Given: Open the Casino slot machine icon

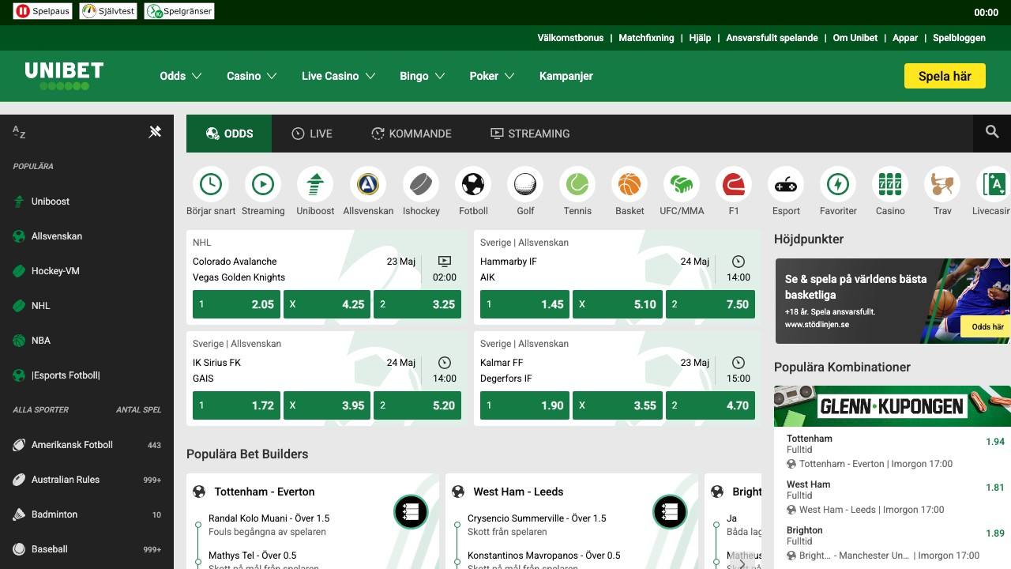Looking at the screenshot, I should point(890,184).
